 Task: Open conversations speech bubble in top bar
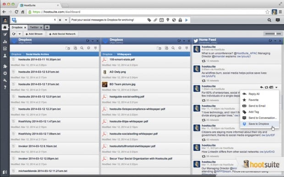[278, 20]
